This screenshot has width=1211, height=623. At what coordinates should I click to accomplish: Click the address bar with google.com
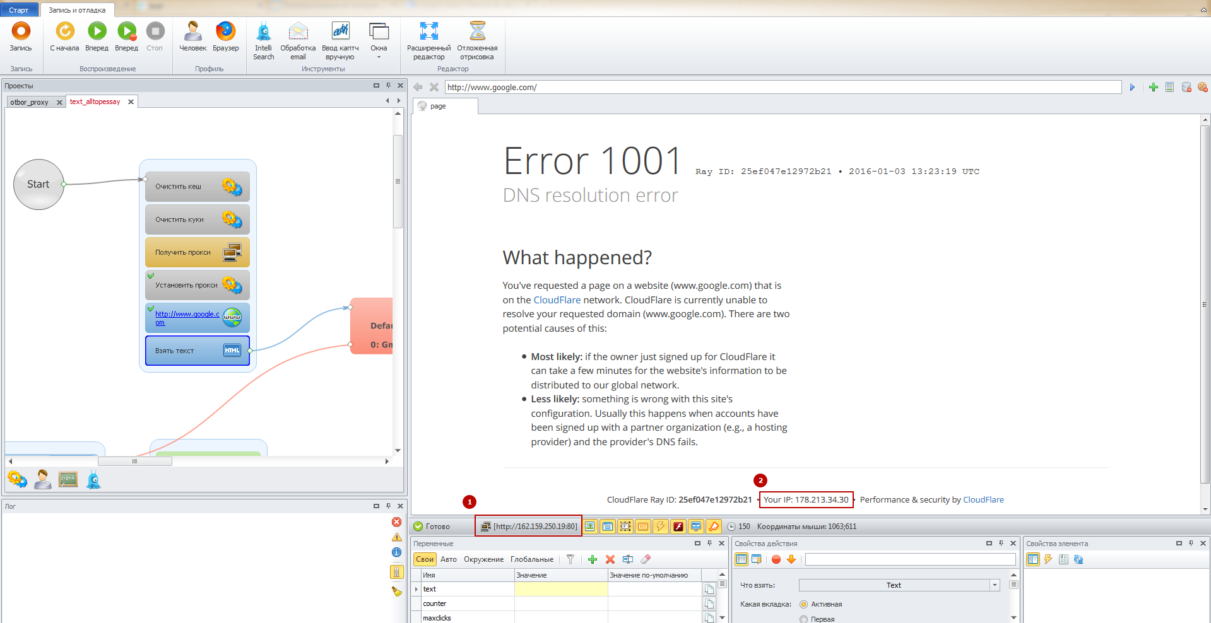pyautogui.click(x=783, y=87)
